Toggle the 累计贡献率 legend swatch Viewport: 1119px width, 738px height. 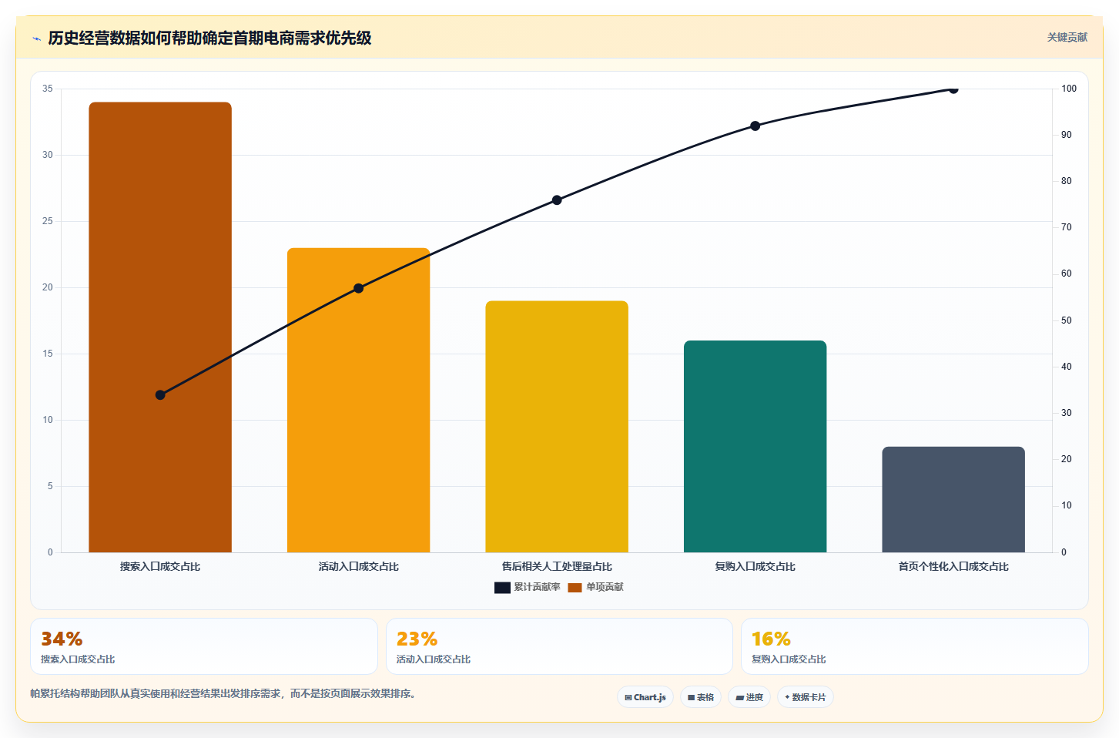coord(502,588)
